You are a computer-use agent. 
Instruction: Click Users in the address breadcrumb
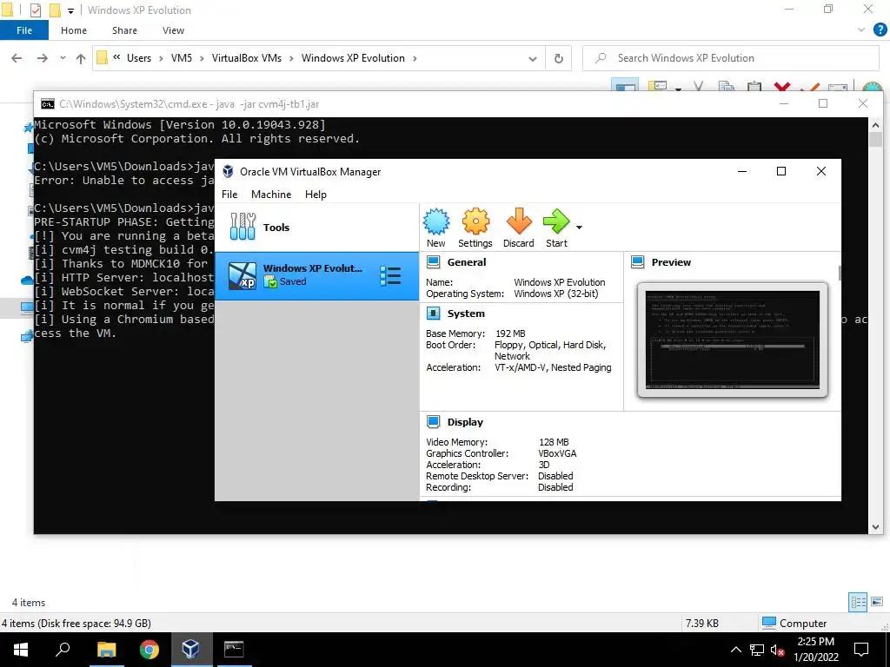tap(139, 58)
